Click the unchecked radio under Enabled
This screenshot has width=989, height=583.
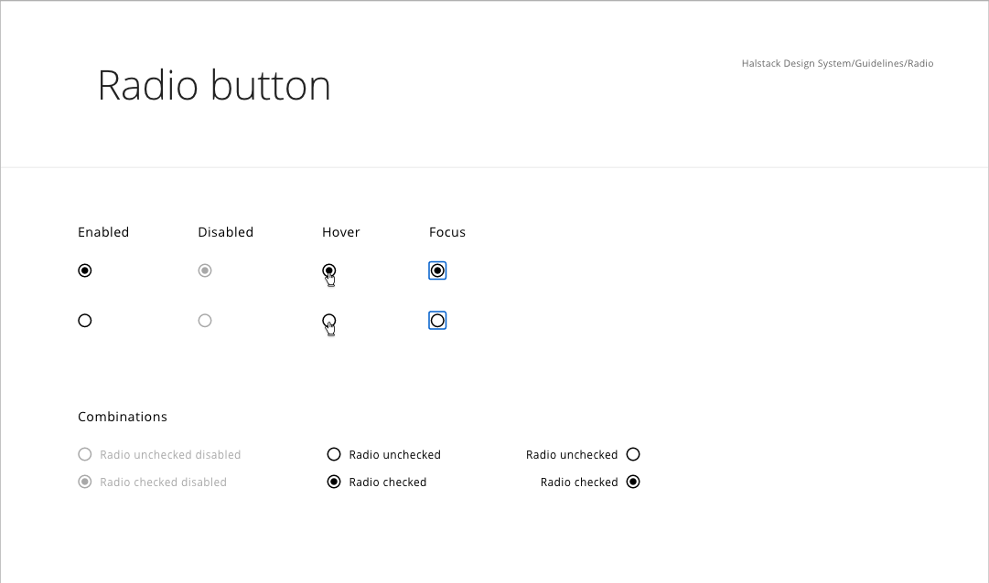click(x=84, y=320)
